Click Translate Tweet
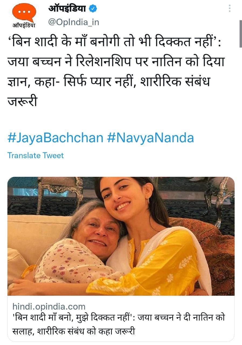Screen dimensions: 242x345 tap(35, 156)
